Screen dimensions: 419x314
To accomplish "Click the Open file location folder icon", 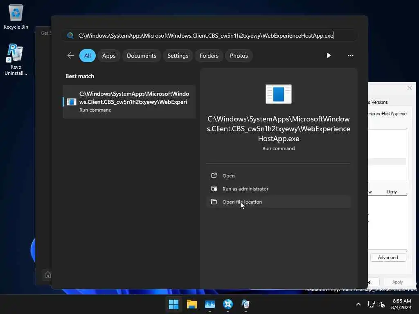I will (214, 202).
